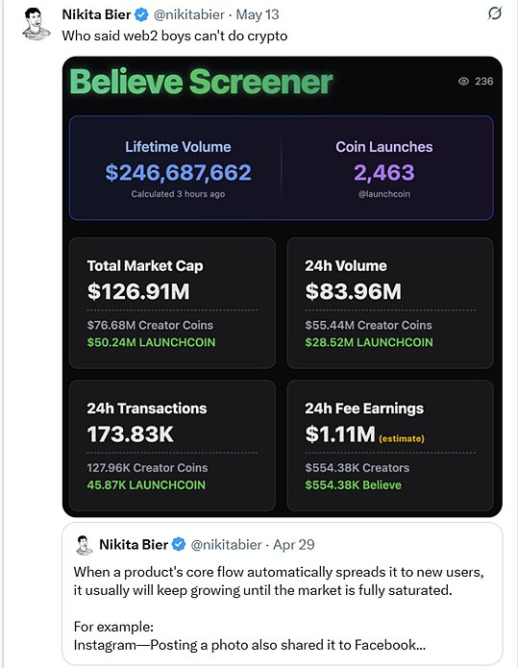Click the Total Market Cap card
The height and width of the screenshot is (668, 518).
[173, 303]
